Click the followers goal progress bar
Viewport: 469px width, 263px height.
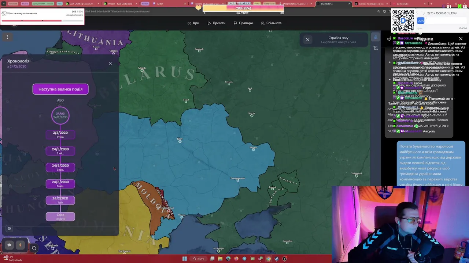tap(243, 8)
